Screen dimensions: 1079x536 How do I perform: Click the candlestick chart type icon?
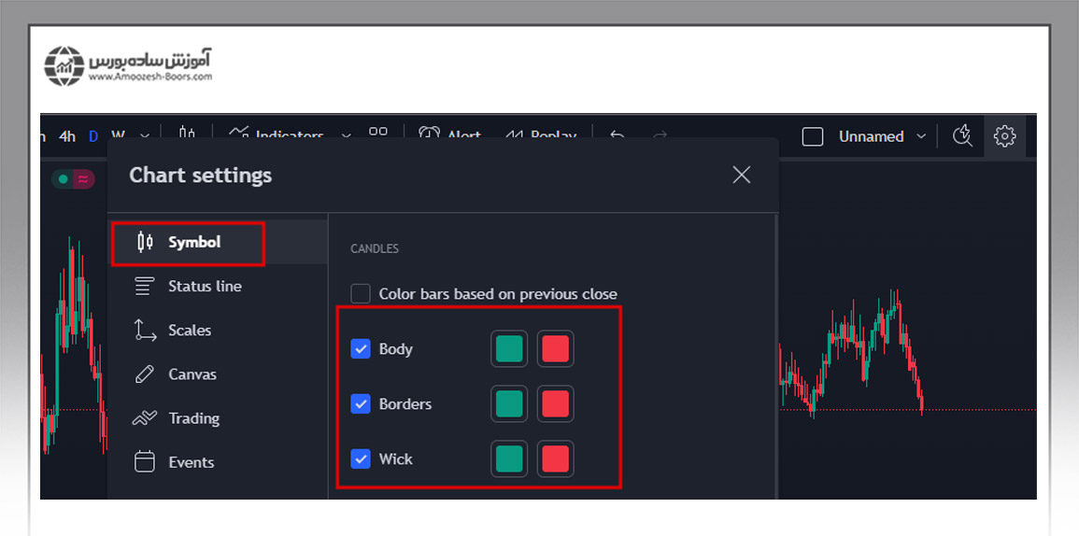[x=187, y=134]
